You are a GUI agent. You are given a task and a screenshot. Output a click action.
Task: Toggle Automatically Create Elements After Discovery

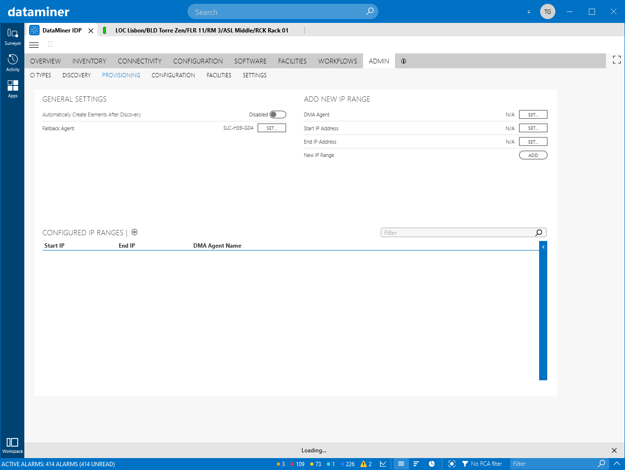pos(278,115)
